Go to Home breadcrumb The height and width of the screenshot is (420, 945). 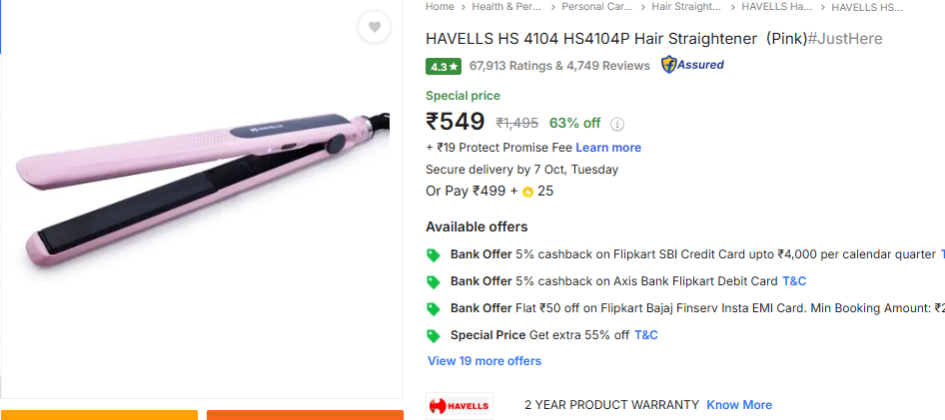tap(440, 7)
